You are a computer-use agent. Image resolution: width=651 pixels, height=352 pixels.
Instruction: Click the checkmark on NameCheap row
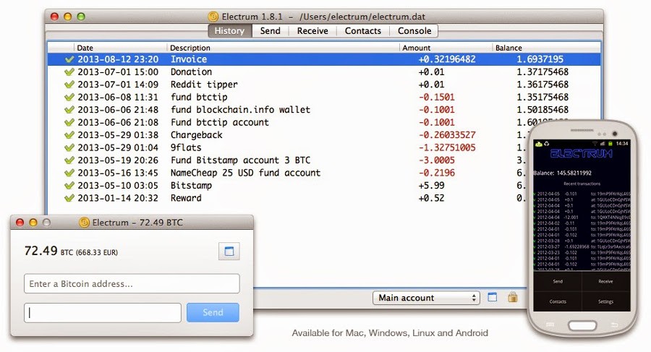69,173
